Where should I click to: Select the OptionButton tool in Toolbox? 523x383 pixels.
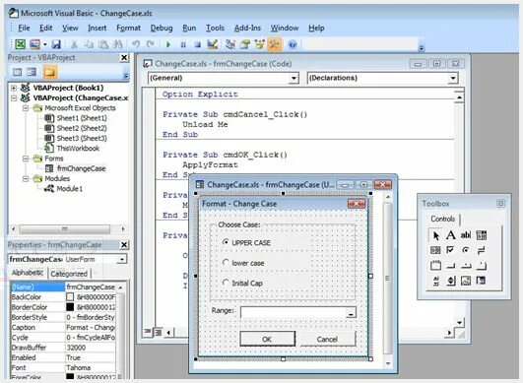466,250
